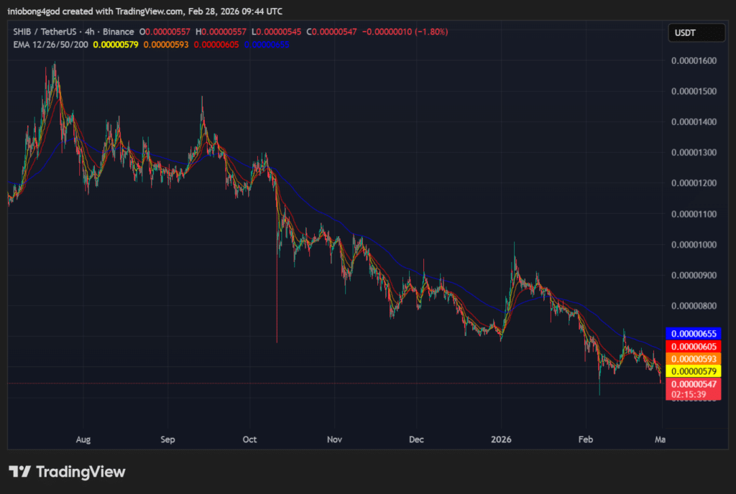Image resolution: width=736 pixels, height=494 pixels.
Task: Click the orange EMA price label 0.00000593
Action: (x=693, y=358)
